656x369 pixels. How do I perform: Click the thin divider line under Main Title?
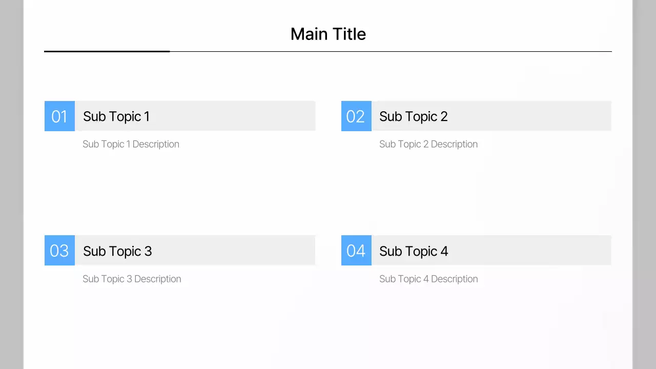point(389,51)
